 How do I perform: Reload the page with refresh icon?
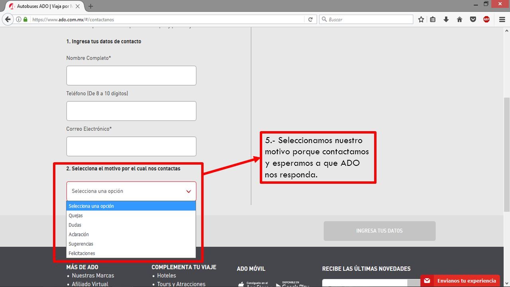(310, 20)
